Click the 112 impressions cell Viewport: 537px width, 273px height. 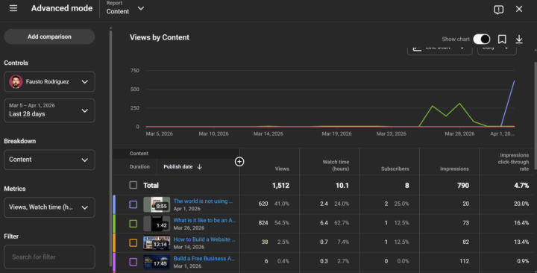pyautogui.click(x=464, y=261)
